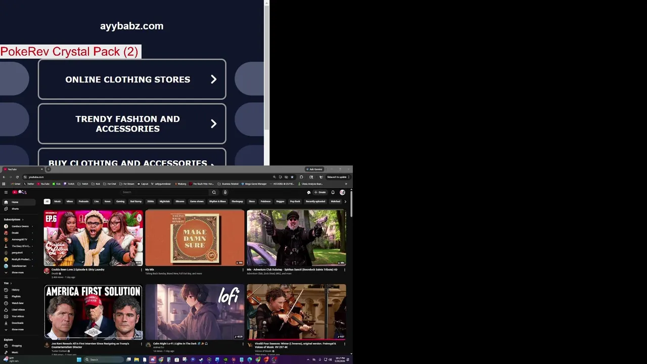Show more subscriptions in sidebar
This screenshot has height=364, width=647.
pyautogui.click(x=18, y=272)
